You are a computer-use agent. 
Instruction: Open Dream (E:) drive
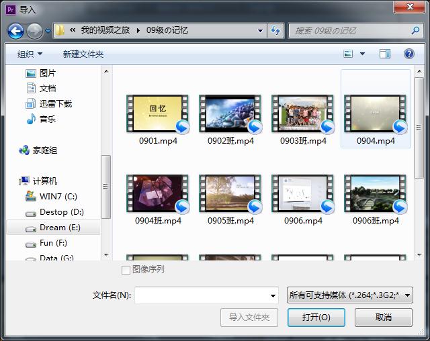pos(52,228)
